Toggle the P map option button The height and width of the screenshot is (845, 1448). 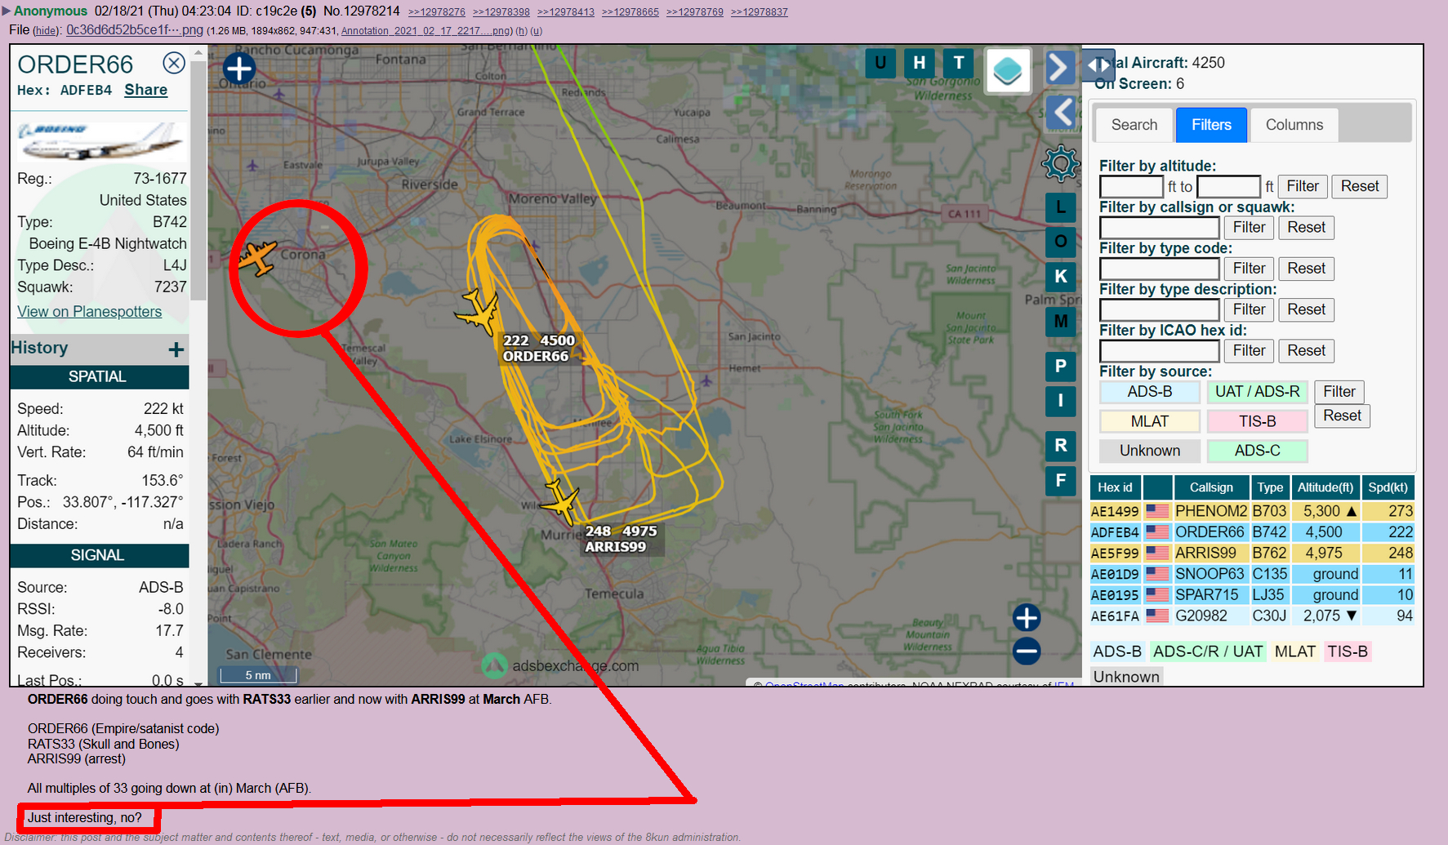click(1060, 367)
